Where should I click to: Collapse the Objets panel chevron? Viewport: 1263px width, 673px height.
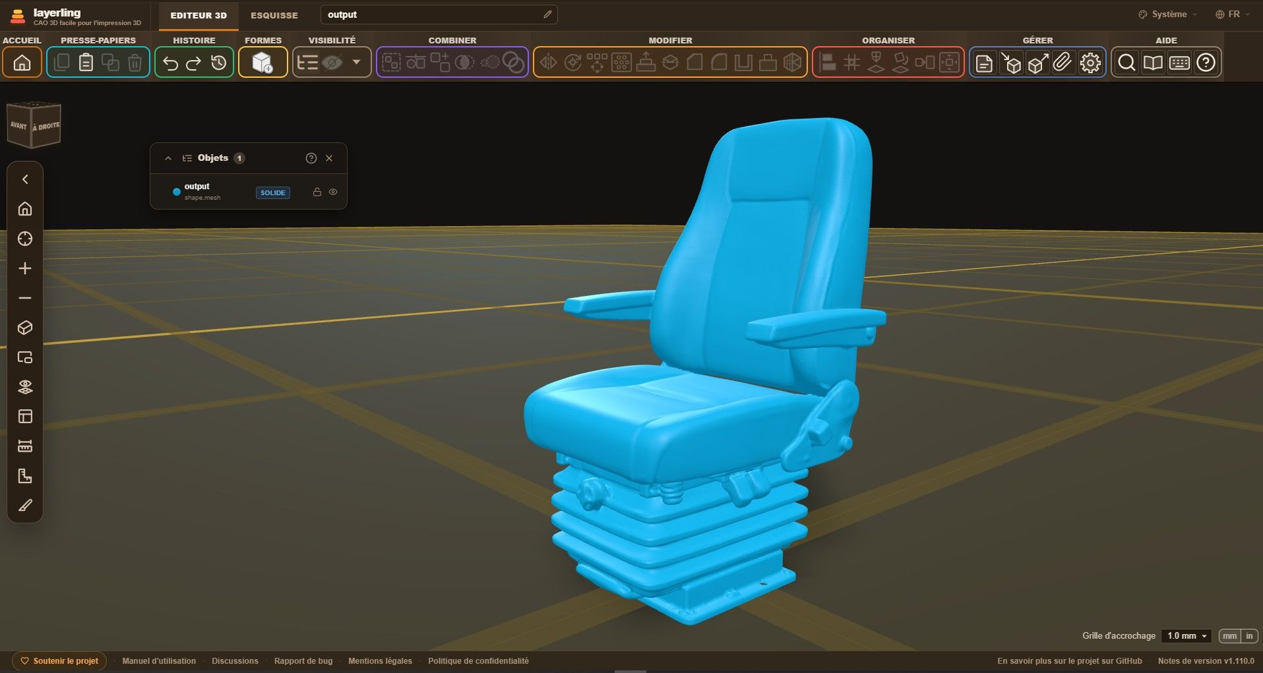click(x=168, y=158)
